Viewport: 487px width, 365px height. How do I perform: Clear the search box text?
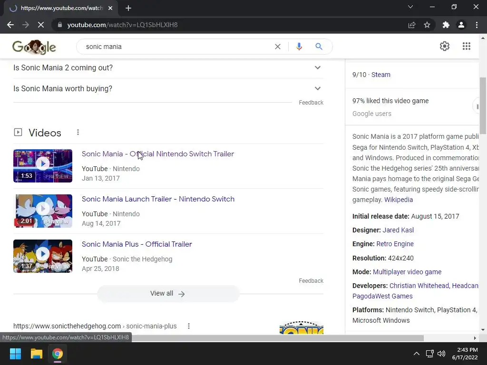coord(278,47)
